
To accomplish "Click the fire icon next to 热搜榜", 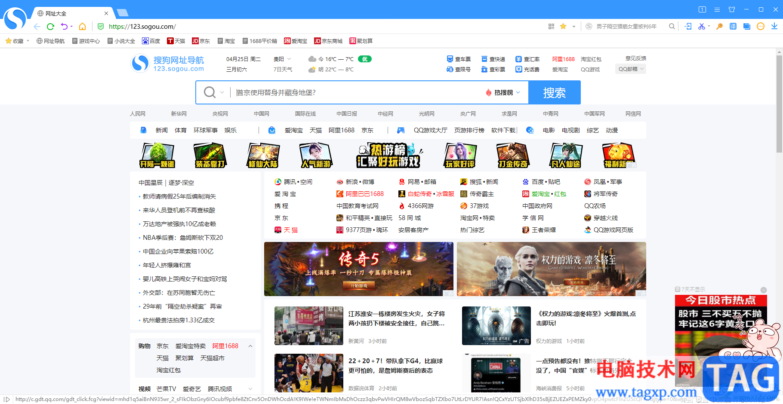I will pyautogui.click(x=488, y=92).
